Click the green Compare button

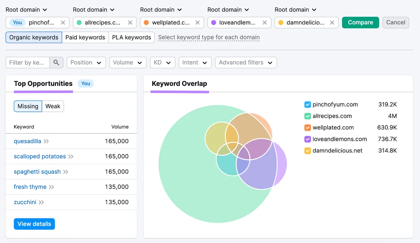pos(360,22)
